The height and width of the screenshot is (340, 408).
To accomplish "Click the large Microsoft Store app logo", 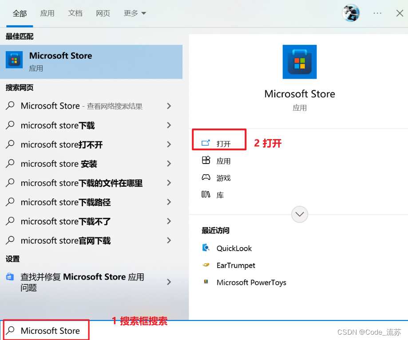I will 300,62.
